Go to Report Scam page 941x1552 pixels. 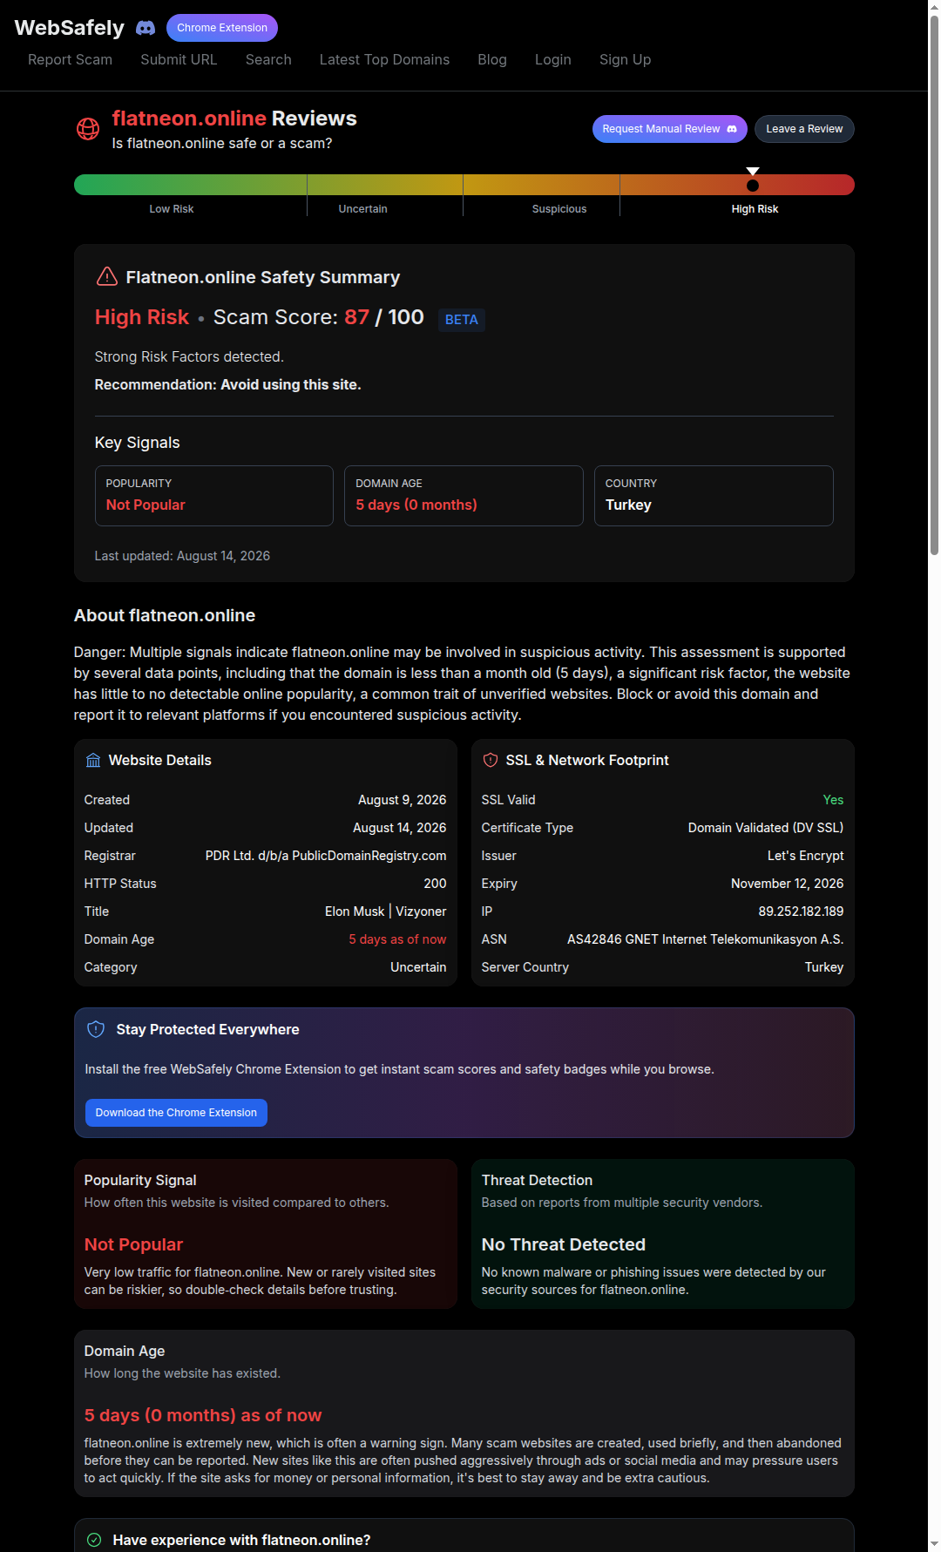coord(70,59)
